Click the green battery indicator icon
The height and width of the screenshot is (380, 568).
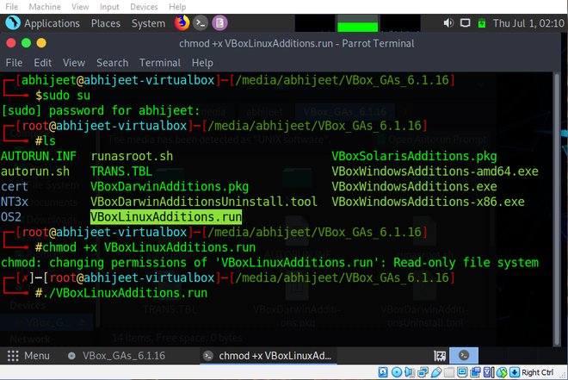click(482, 23)
